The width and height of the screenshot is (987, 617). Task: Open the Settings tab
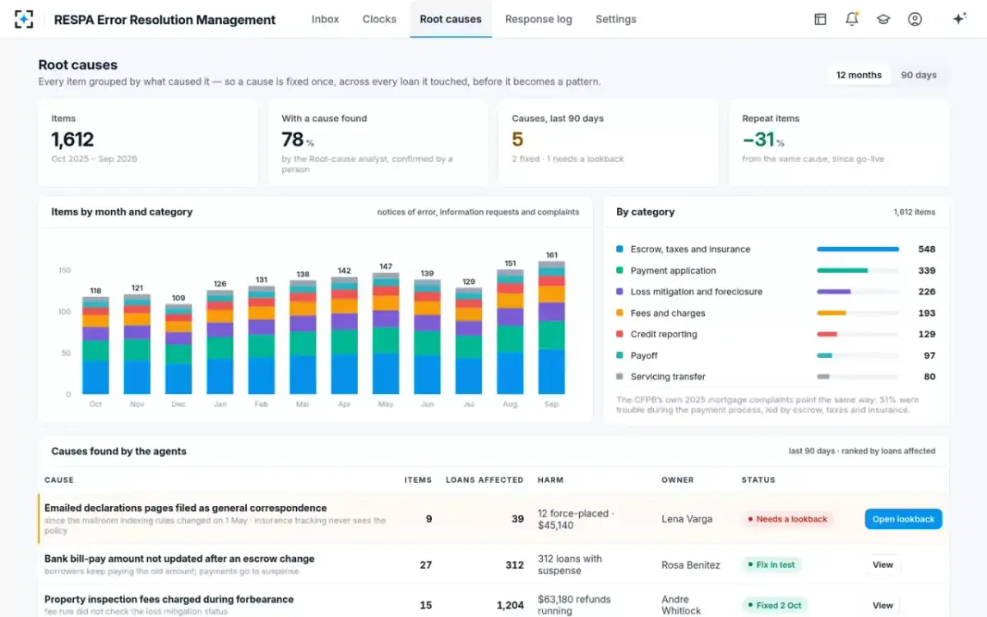(616, 19)
